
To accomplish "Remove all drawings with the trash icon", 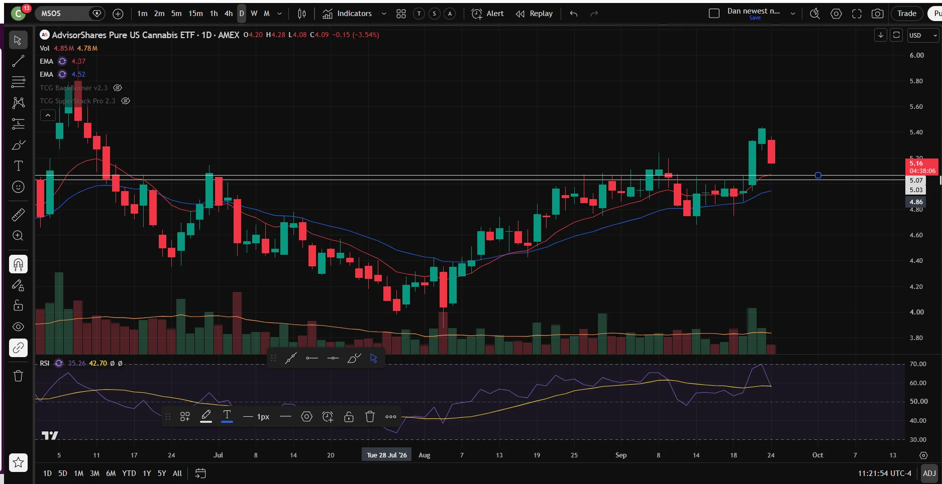I will click(x=18, y=376).
